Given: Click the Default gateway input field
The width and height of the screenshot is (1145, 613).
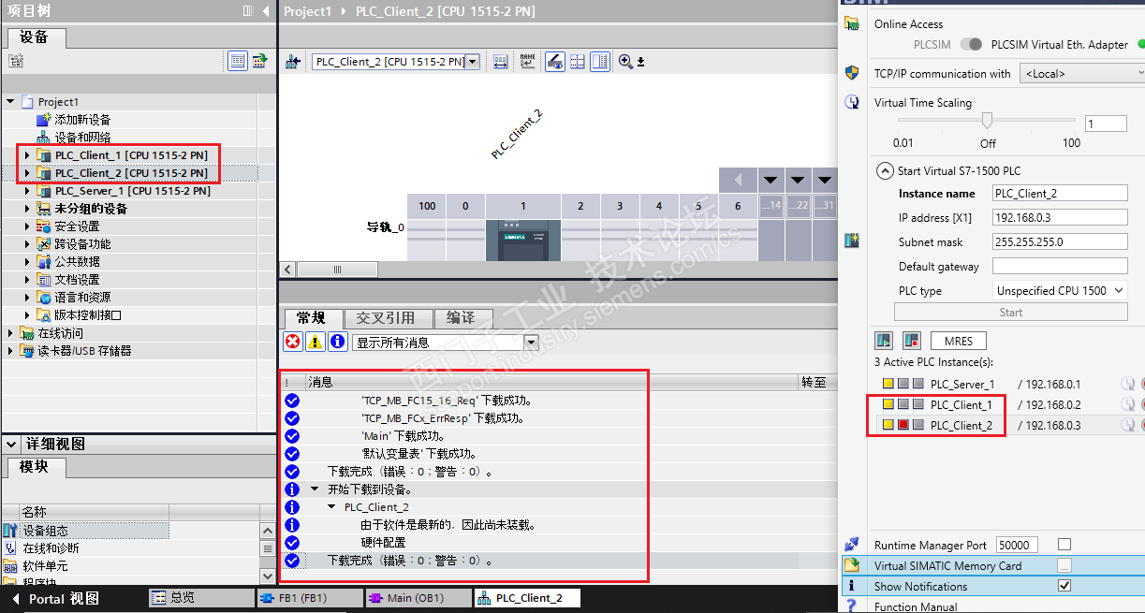Looking at the screenshot, I should click(1060, 267).
